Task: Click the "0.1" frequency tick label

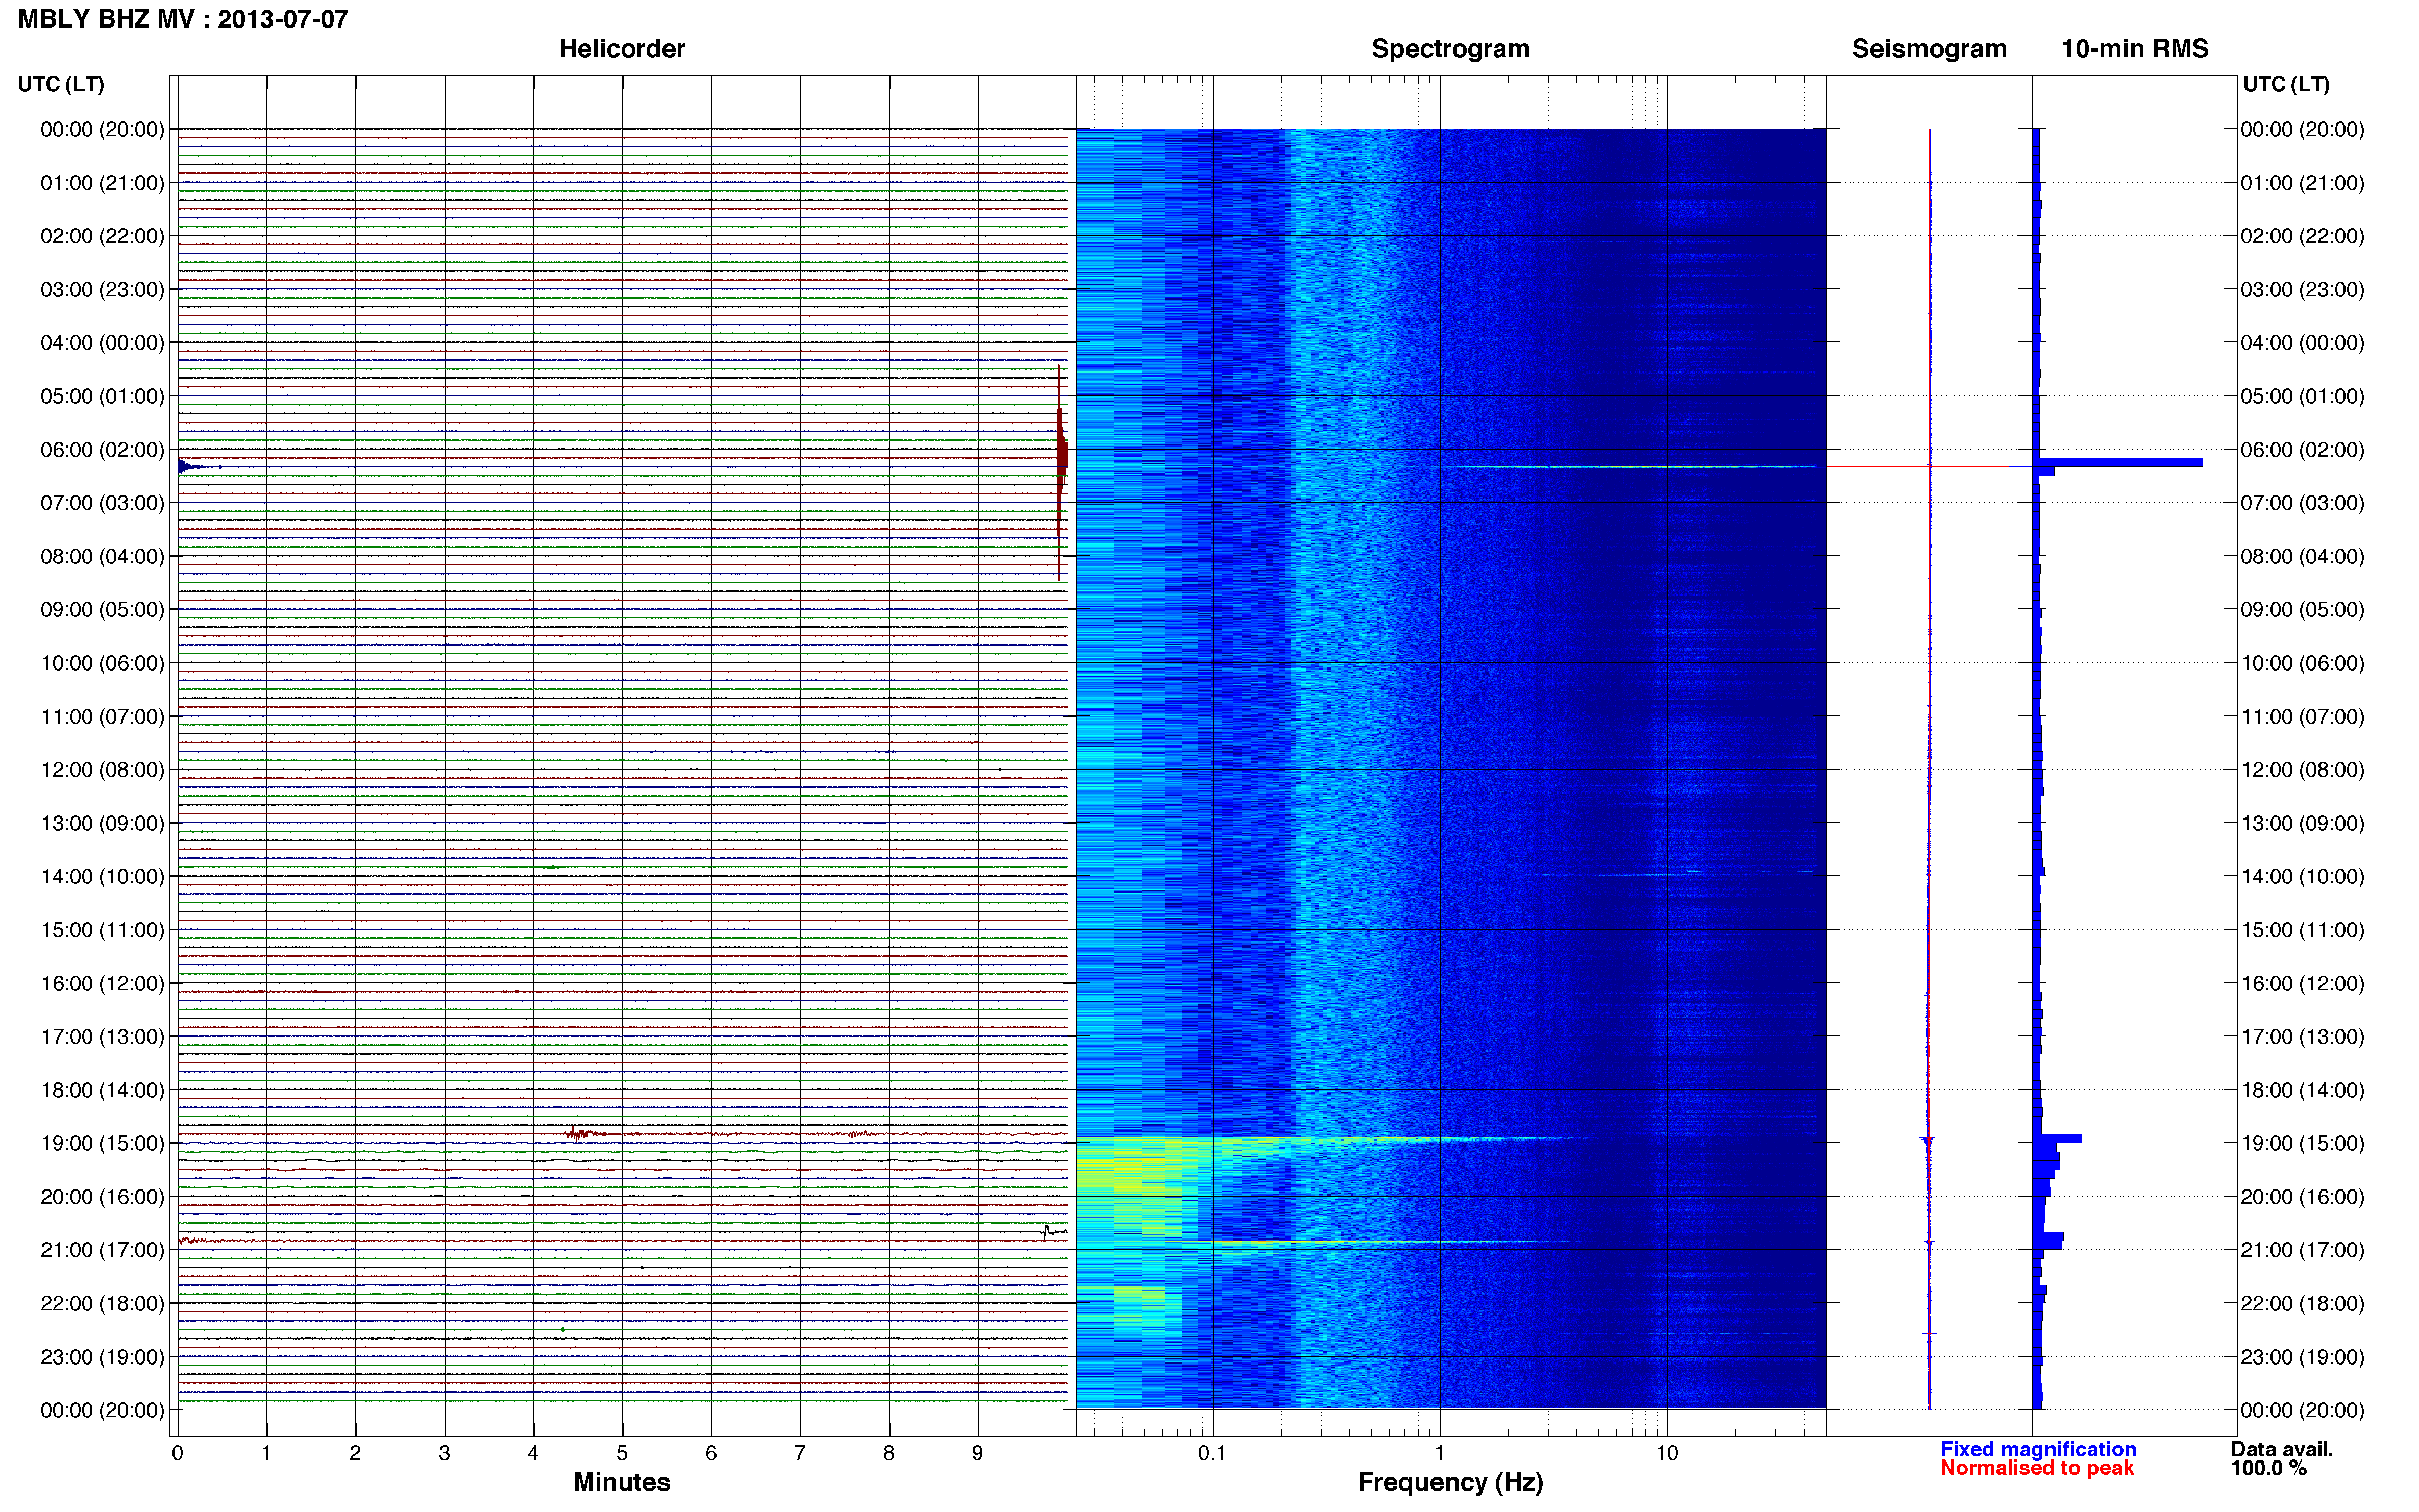Action: [1212, 1453]
